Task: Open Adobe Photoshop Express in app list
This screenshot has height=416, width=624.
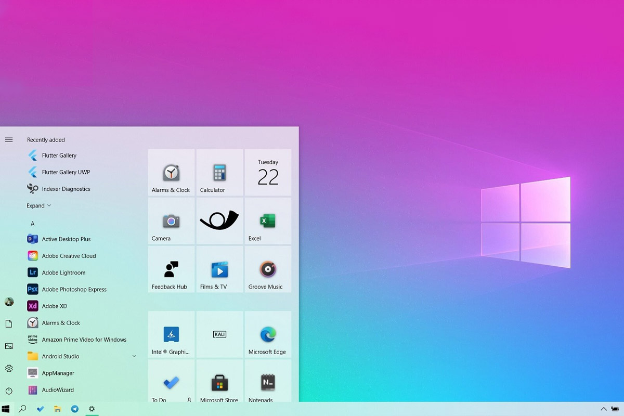Action: [82, 289]
